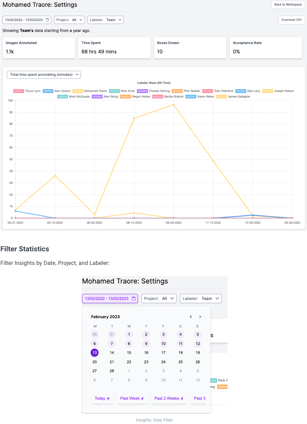Apply the Past 2 Weeks quick filter
Screen dimensions: 307x424
click(169, 398)
